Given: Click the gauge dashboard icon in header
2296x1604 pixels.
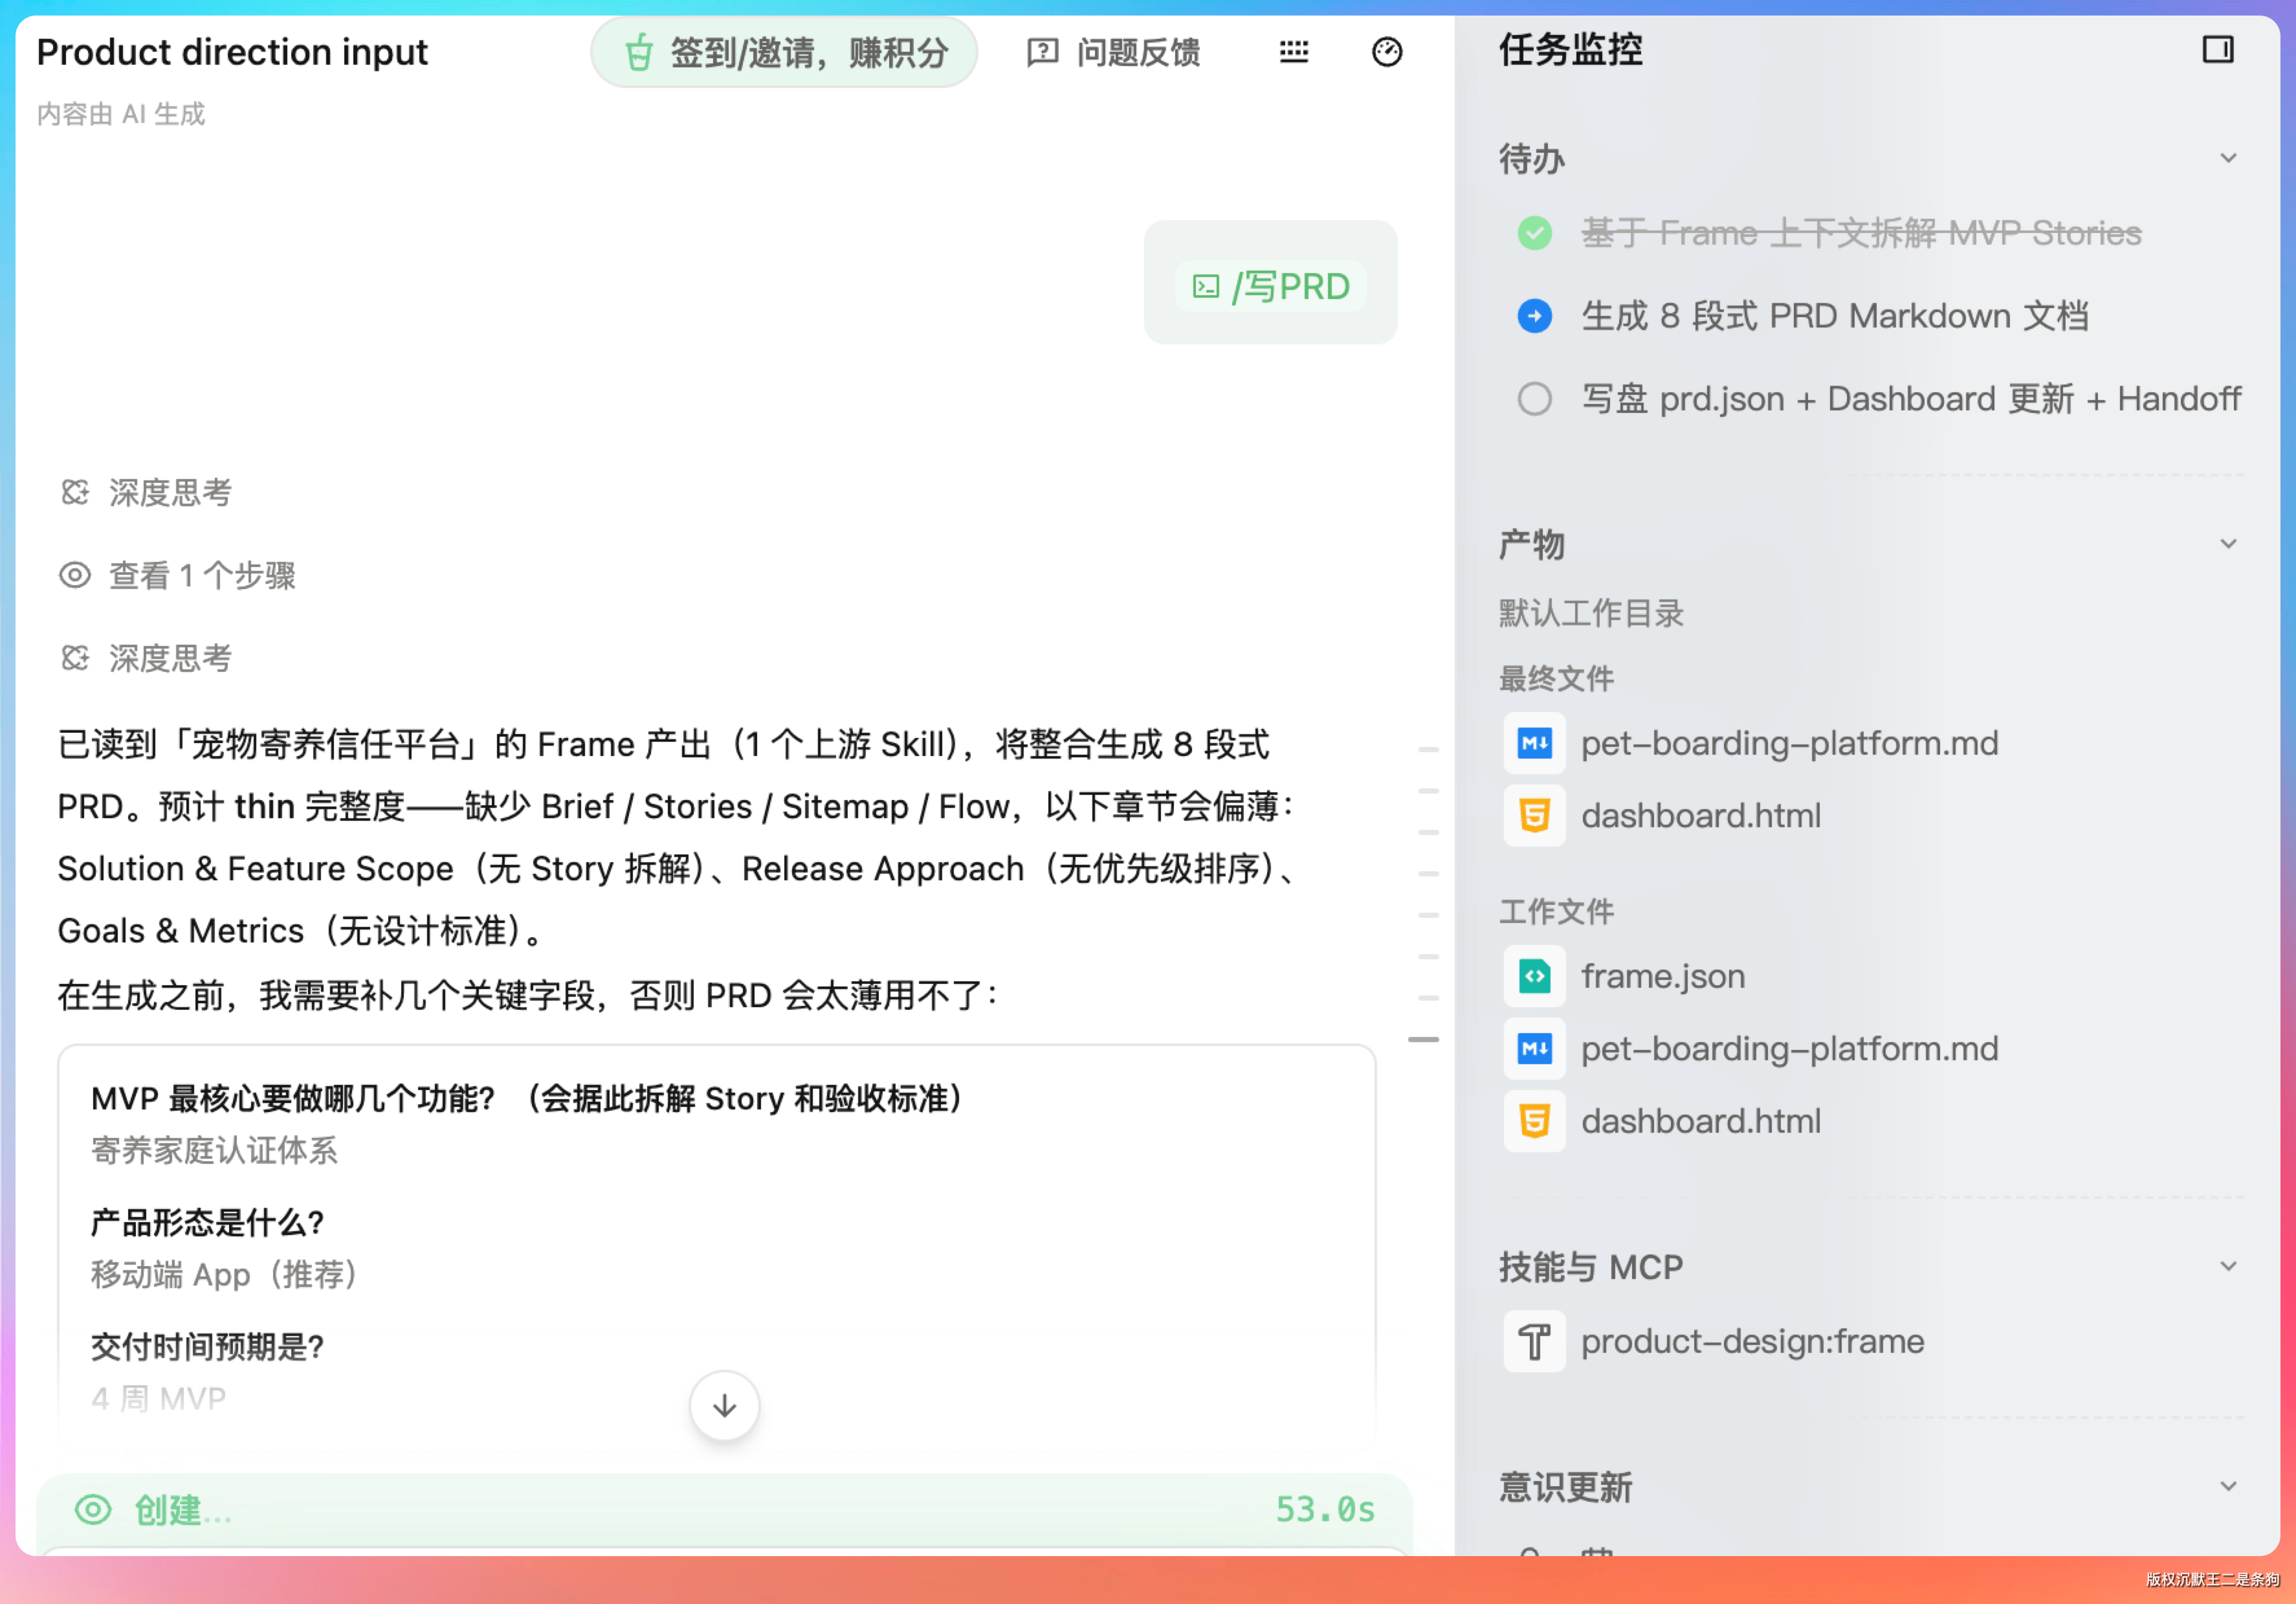Looking at the screenshot, I should 1387,52.
